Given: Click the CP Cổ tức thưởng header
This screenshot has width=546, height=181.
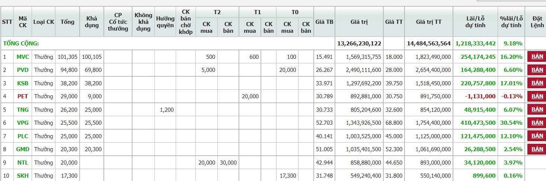Looking at the screenshot, I should pyautogui.click(x=118, y=22).
